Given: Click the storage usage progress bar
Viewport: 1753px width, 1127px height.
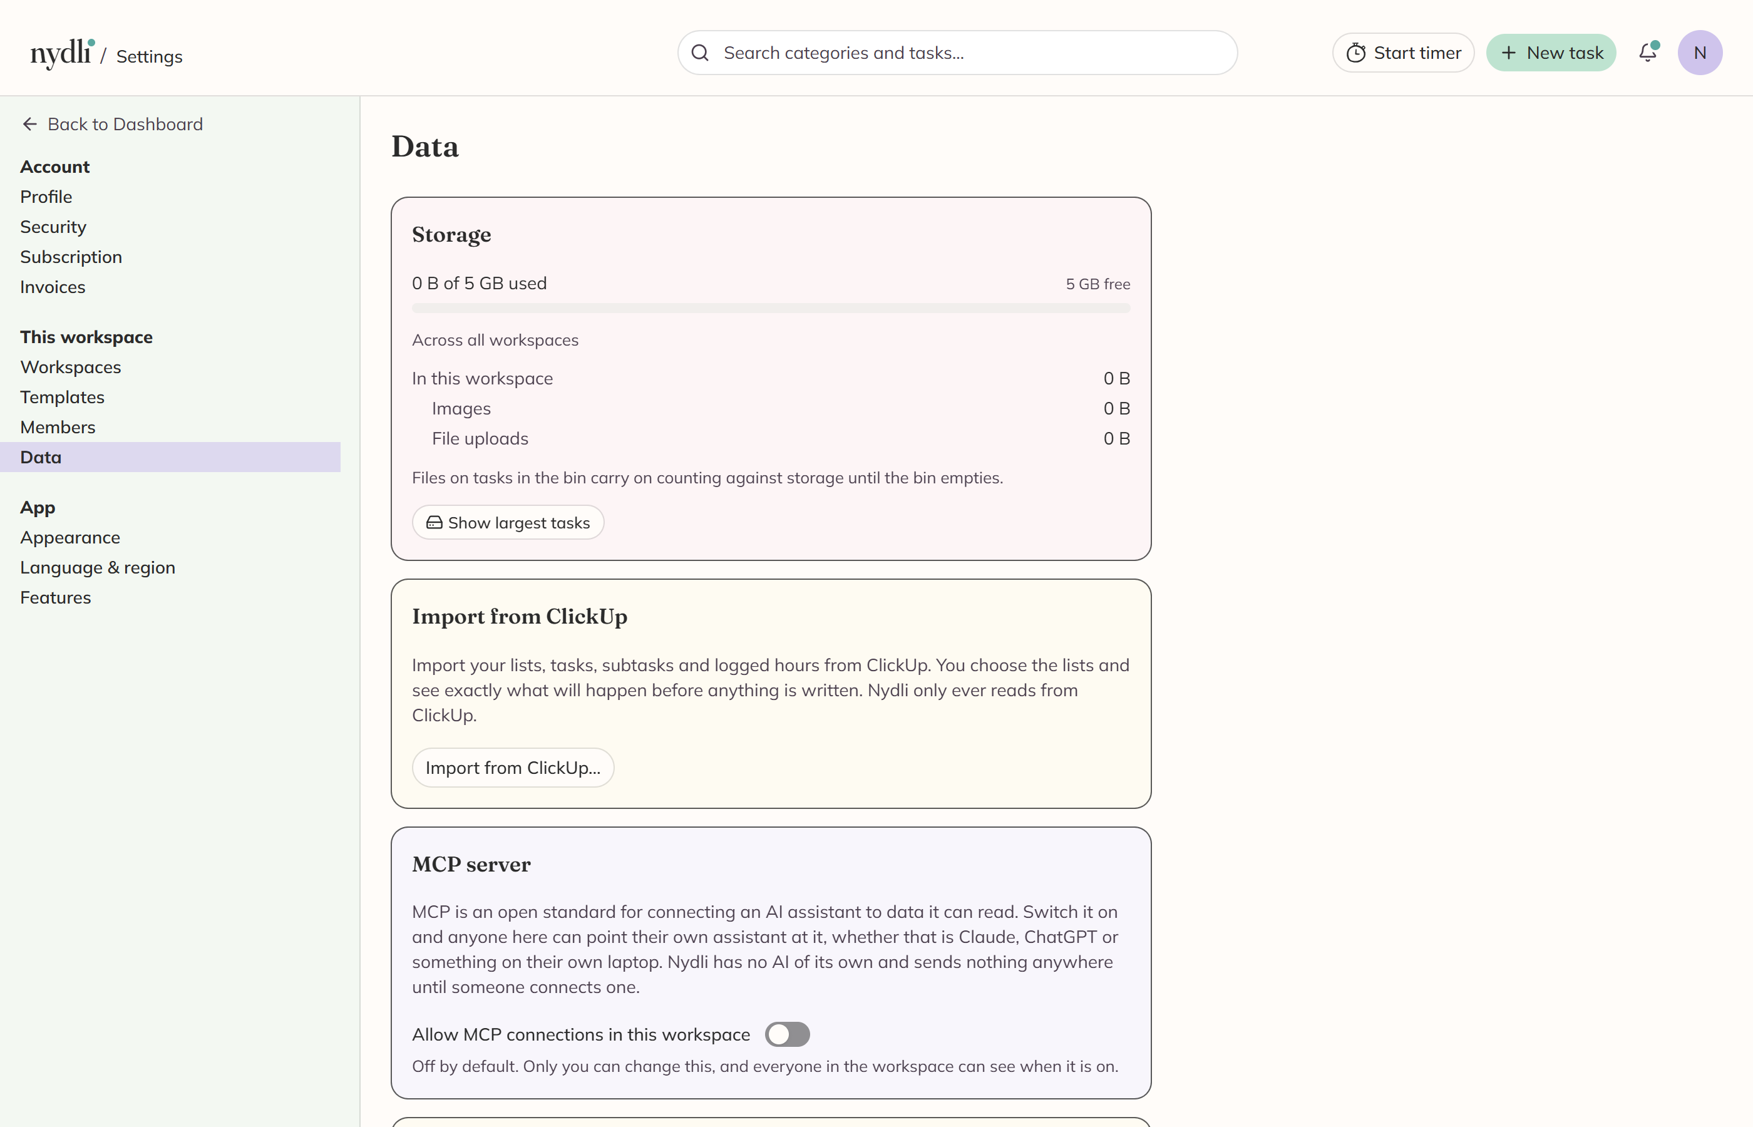Looking at the screenshot, I should pyautogui.click(x=771, y=308).
